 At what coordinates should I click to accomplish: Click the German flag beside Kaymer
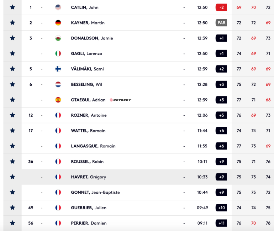tap(58, 23)
